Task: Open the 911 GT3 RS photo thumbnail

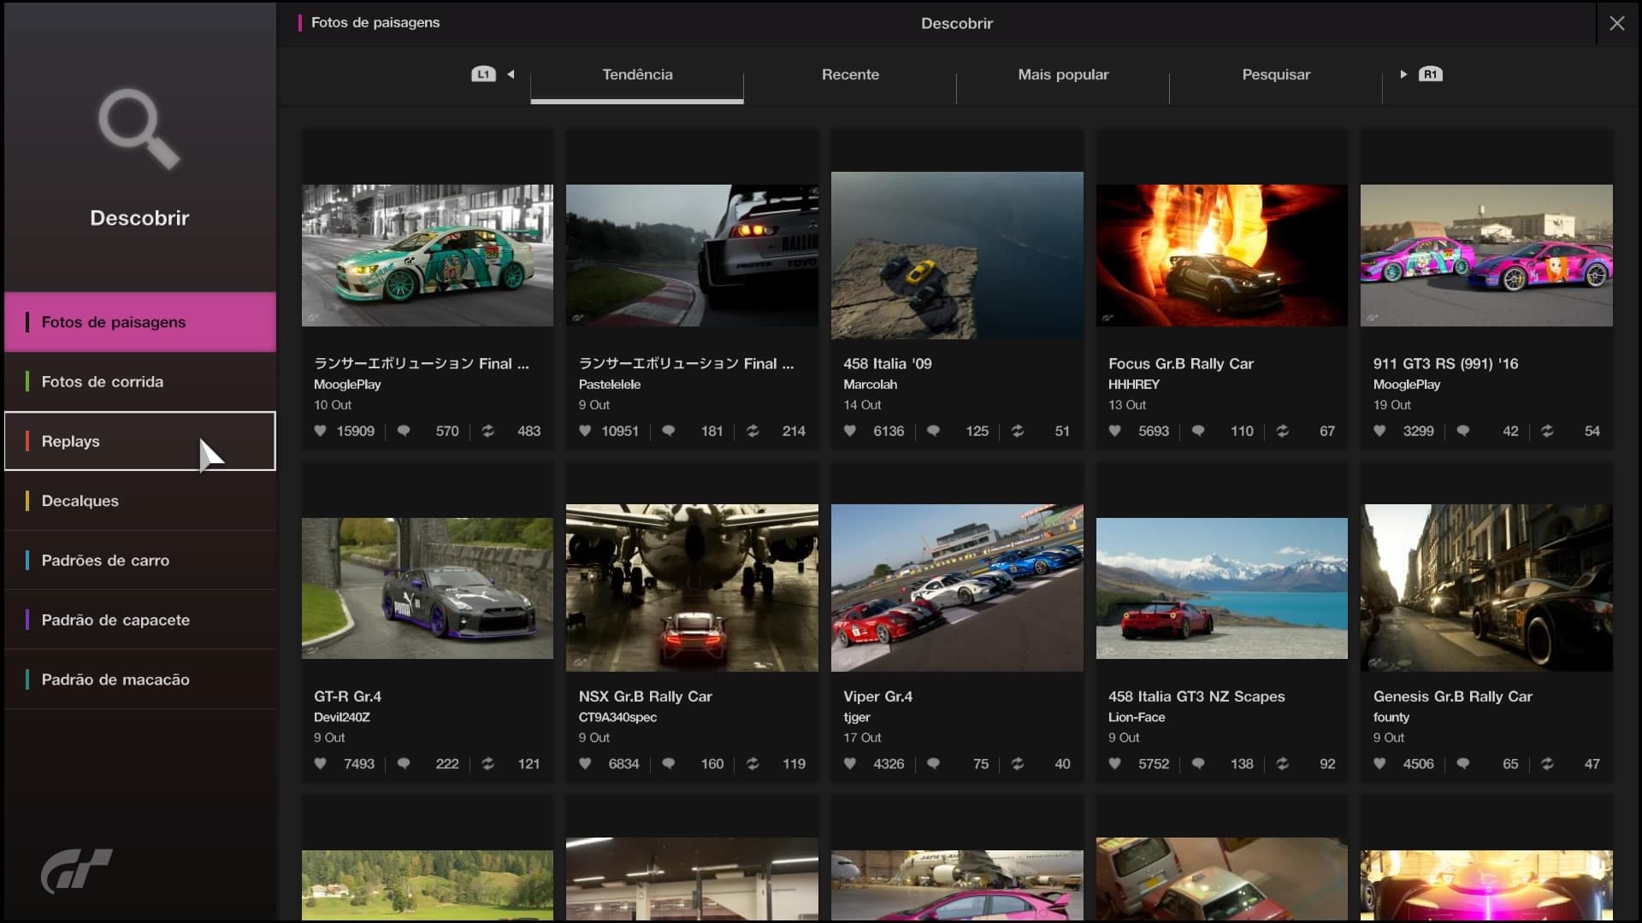Action: click(1486, 256)
